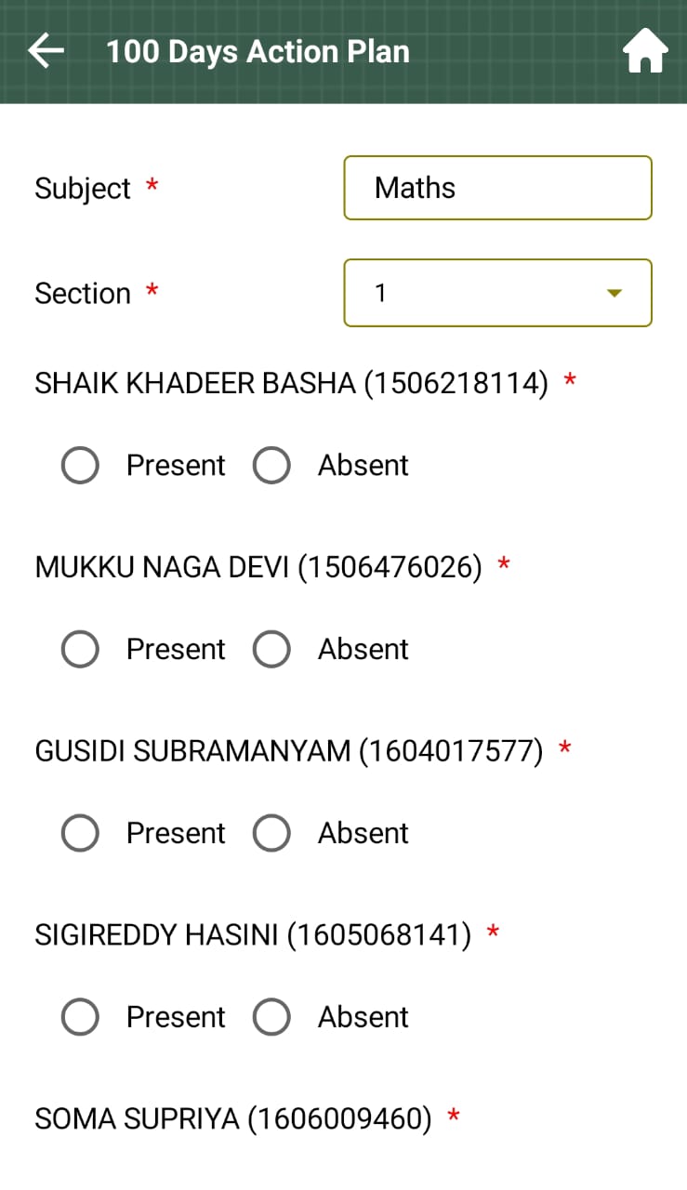Tap the Sigireddy Hasini student name

[x=253, y=935]
